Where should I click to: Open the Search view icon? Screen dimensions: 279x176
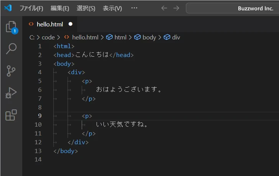tap(11, 49)
